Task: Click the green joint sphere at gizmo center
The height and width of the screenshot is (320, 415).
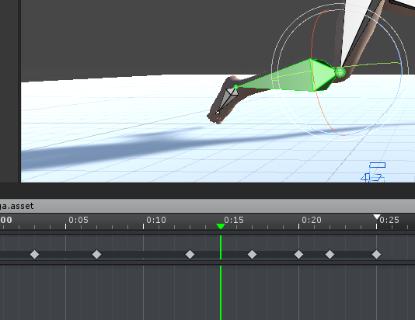Action: pyautogui.click(x=340, y=72)
